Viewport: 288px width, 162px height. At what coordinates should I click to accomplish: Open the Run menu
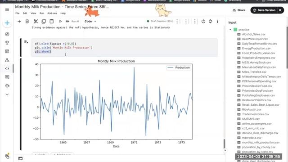click(42, 13)
